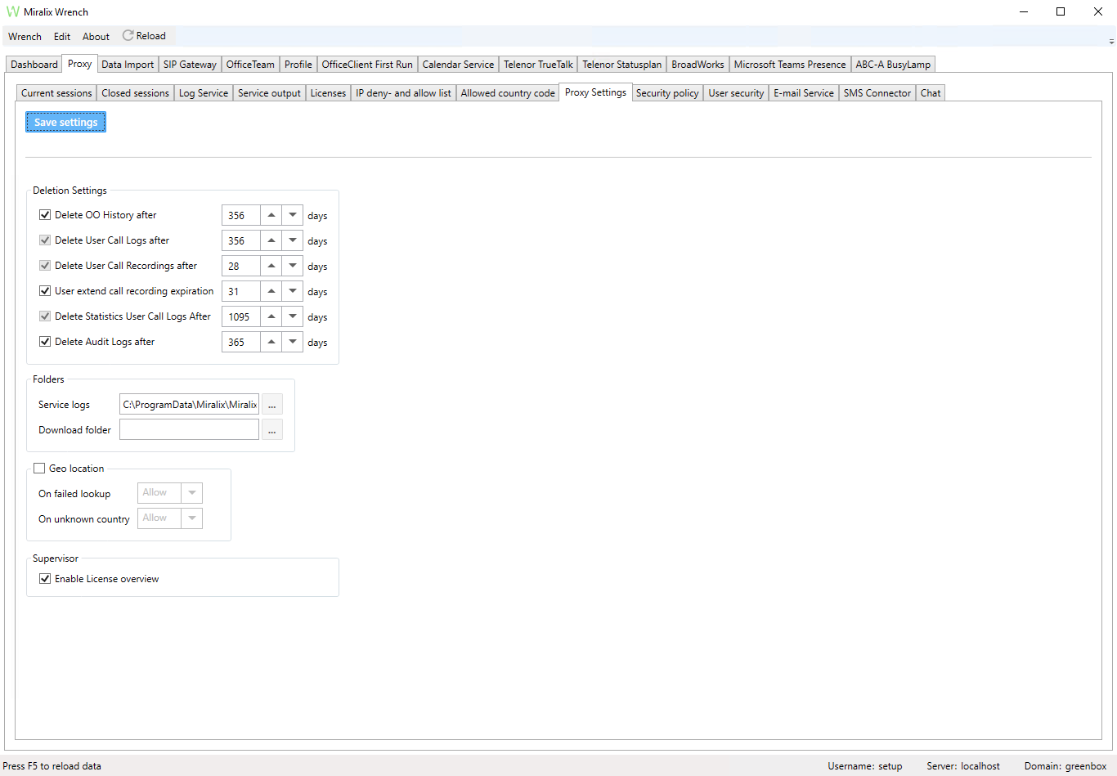The image size is (1117, 776).
Task: Decrease Delete Audit Logs days value
Action: tap(293, 342)
